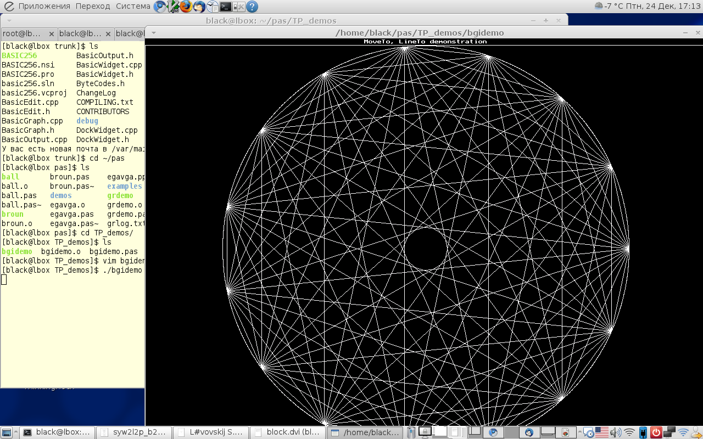Image resolution: width=703 pixels, height=439 pixels.
Task: Close the second black@lb terminal tab
Action: pyautogui.click(x=108, y=34)
